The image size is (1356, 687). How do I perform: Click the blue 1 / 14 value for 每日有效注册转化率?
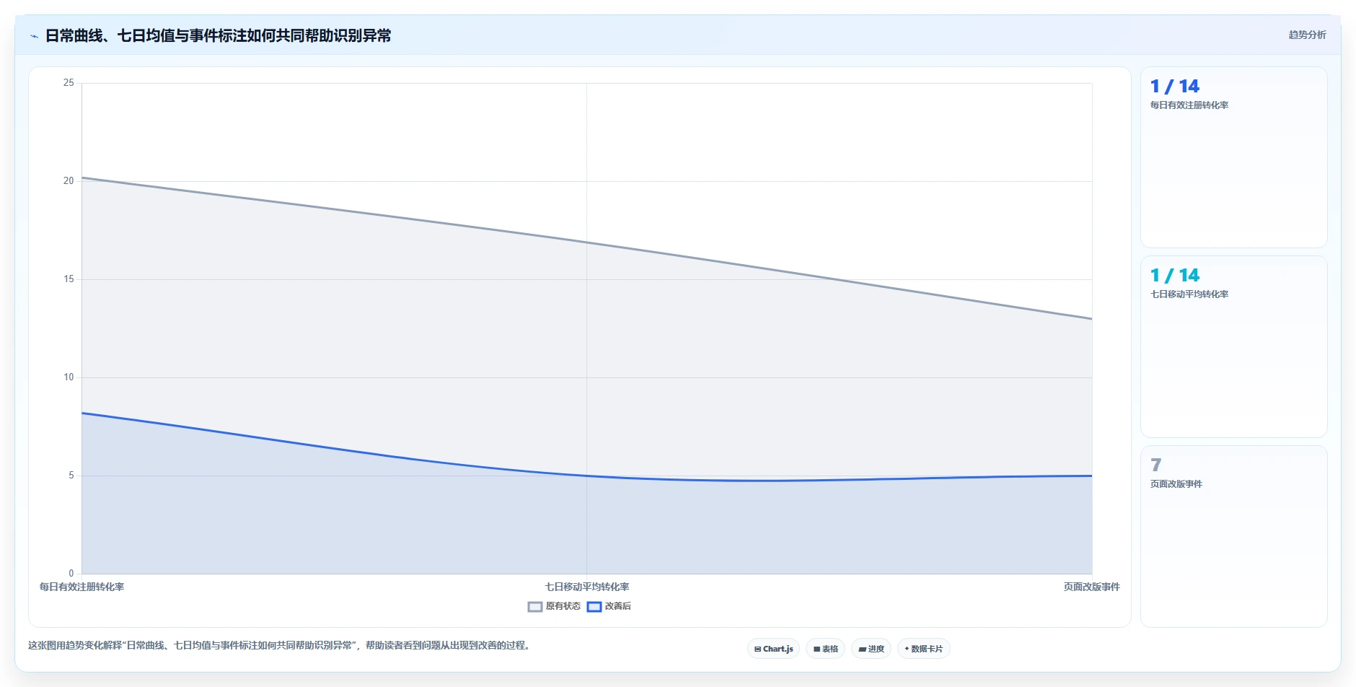coord(1174,86)
